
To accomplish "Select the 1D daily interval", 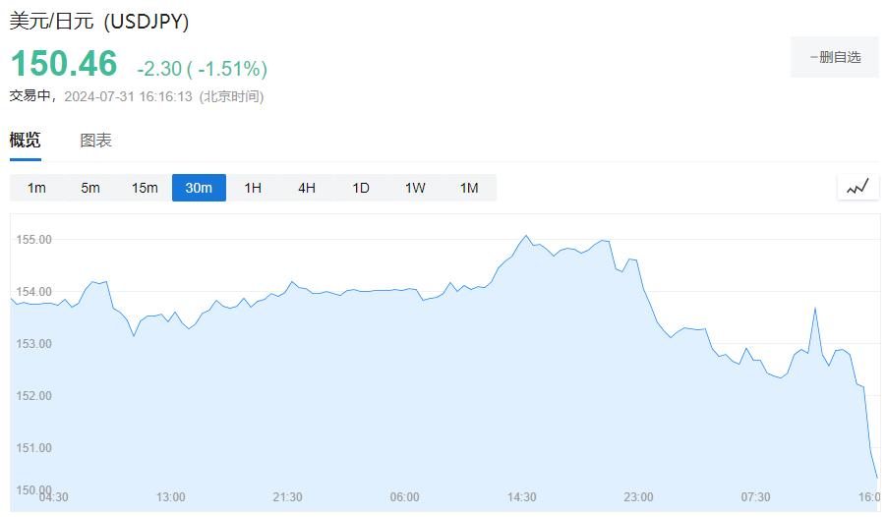I will point(361,188).
